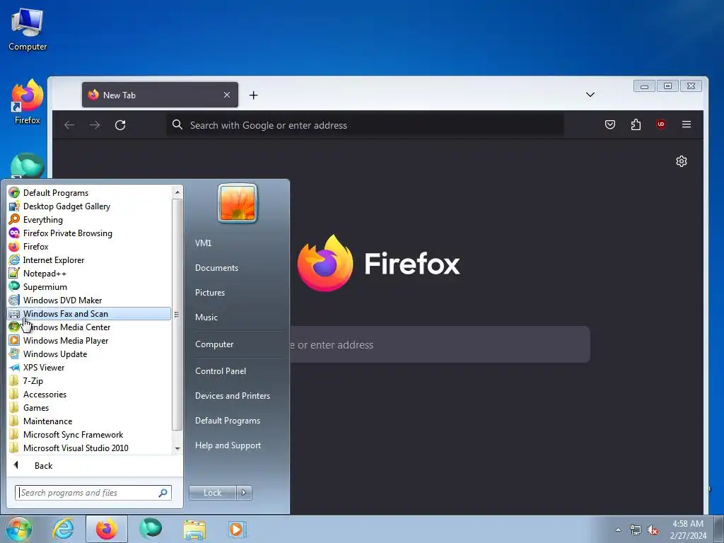This screenshot has height=543, width=724.
Task: Expand the Games folder
Action: 89,407
